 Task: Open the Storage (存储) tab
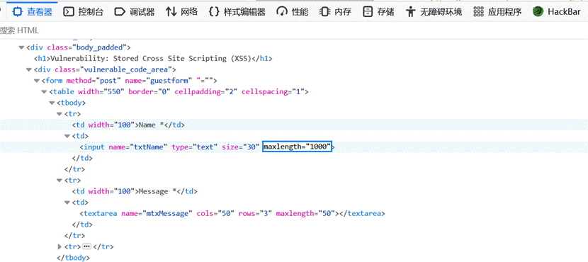click(x=379, y=11)
